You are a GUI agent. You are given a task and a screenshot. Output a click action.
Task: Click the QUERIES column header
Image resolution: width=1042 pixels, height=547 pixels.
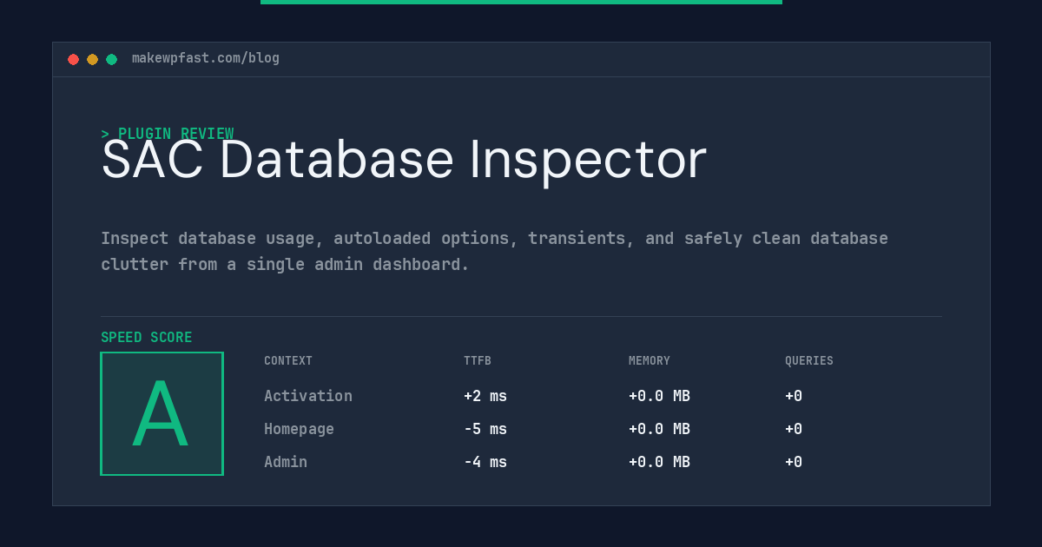(809, 361)
